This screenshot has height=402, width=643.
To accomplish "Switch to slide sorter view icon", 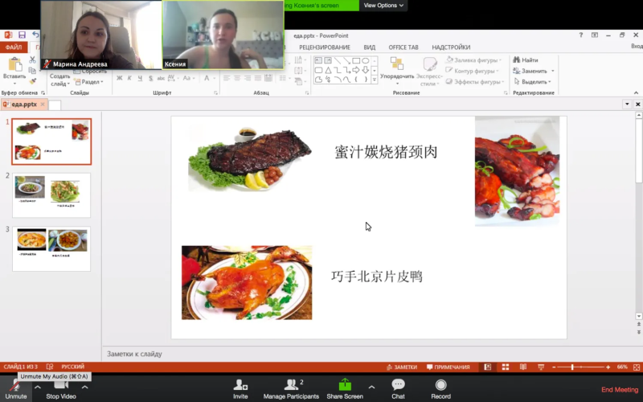I will click(506, 367).
